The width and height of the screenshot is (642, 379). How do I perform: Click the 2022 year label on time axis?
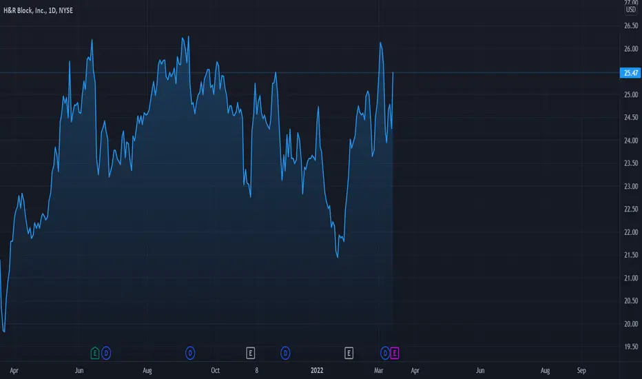[317, 371]
